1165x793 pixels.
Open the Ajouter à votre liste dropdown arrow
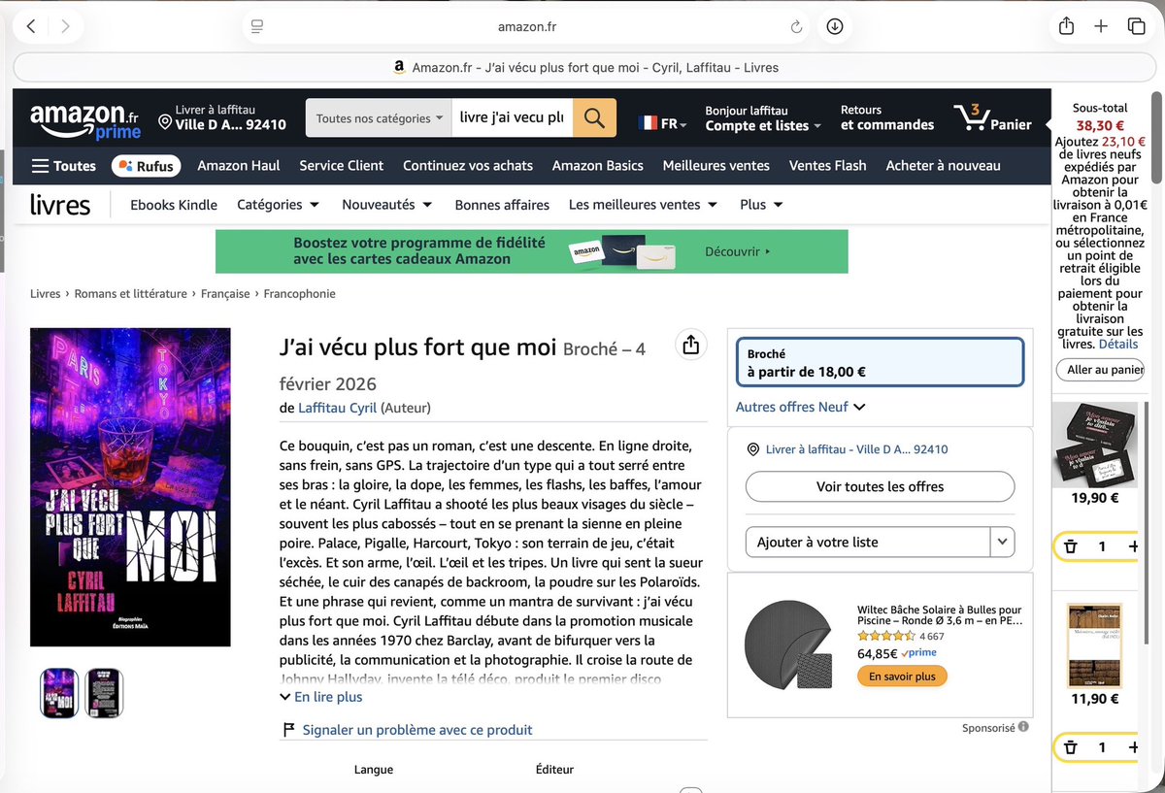(x=1002, y=542)
